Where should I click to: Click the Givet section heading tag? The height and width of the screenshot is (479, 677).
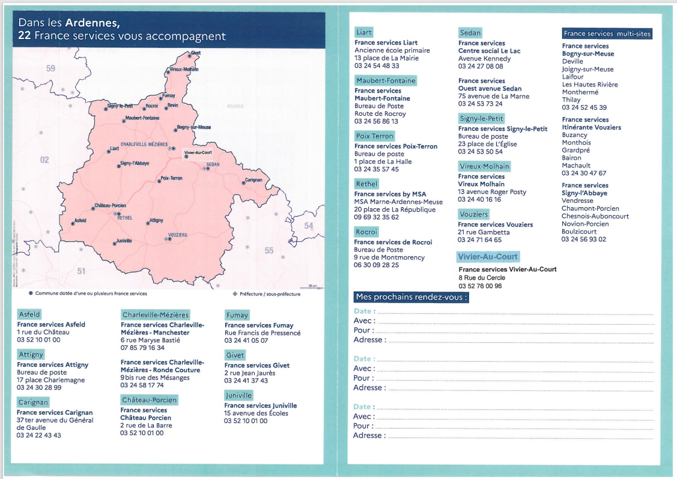point(235,355)
